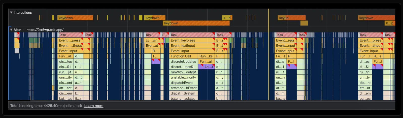Select the E...s event block
The width and height of the screenshot is (403, 118).
pos(220,40)
